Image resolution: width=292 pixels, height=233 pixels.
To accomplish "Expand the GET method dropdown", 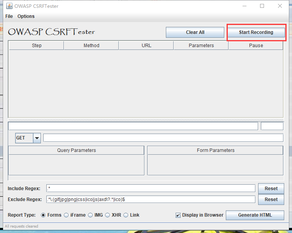I will click(37, 138).
